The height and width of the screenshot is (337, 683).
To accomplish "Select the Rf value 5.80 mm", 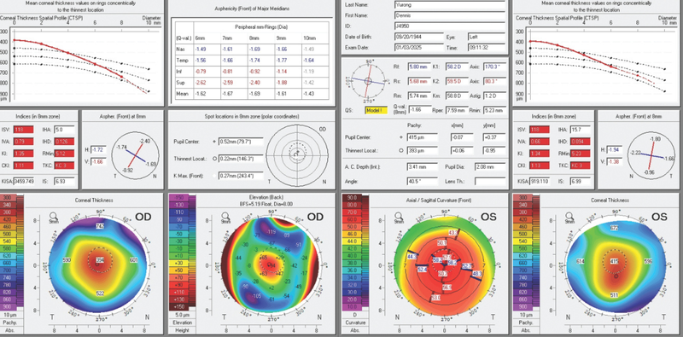I will tap(418, 67).
